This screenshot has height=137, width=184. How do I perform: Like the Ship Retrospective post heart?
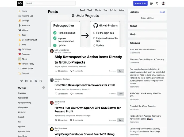(56, 71)
